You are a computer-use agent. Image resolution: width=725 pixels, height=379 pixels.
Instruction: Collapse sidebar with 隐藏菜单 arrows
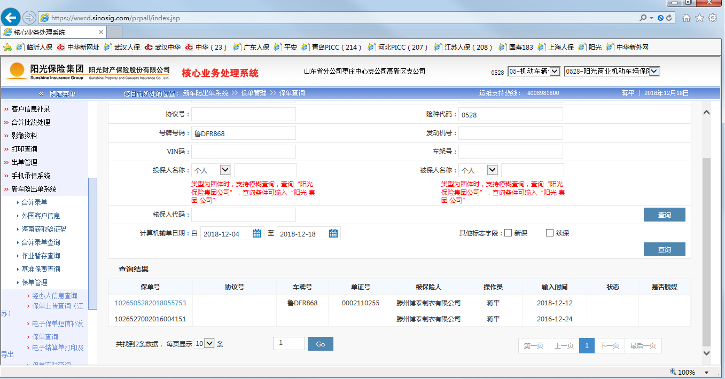(41, 93)
